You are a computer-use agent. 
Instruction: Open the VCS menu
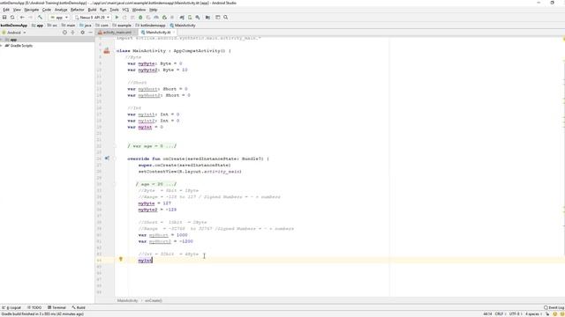[125, 10]
